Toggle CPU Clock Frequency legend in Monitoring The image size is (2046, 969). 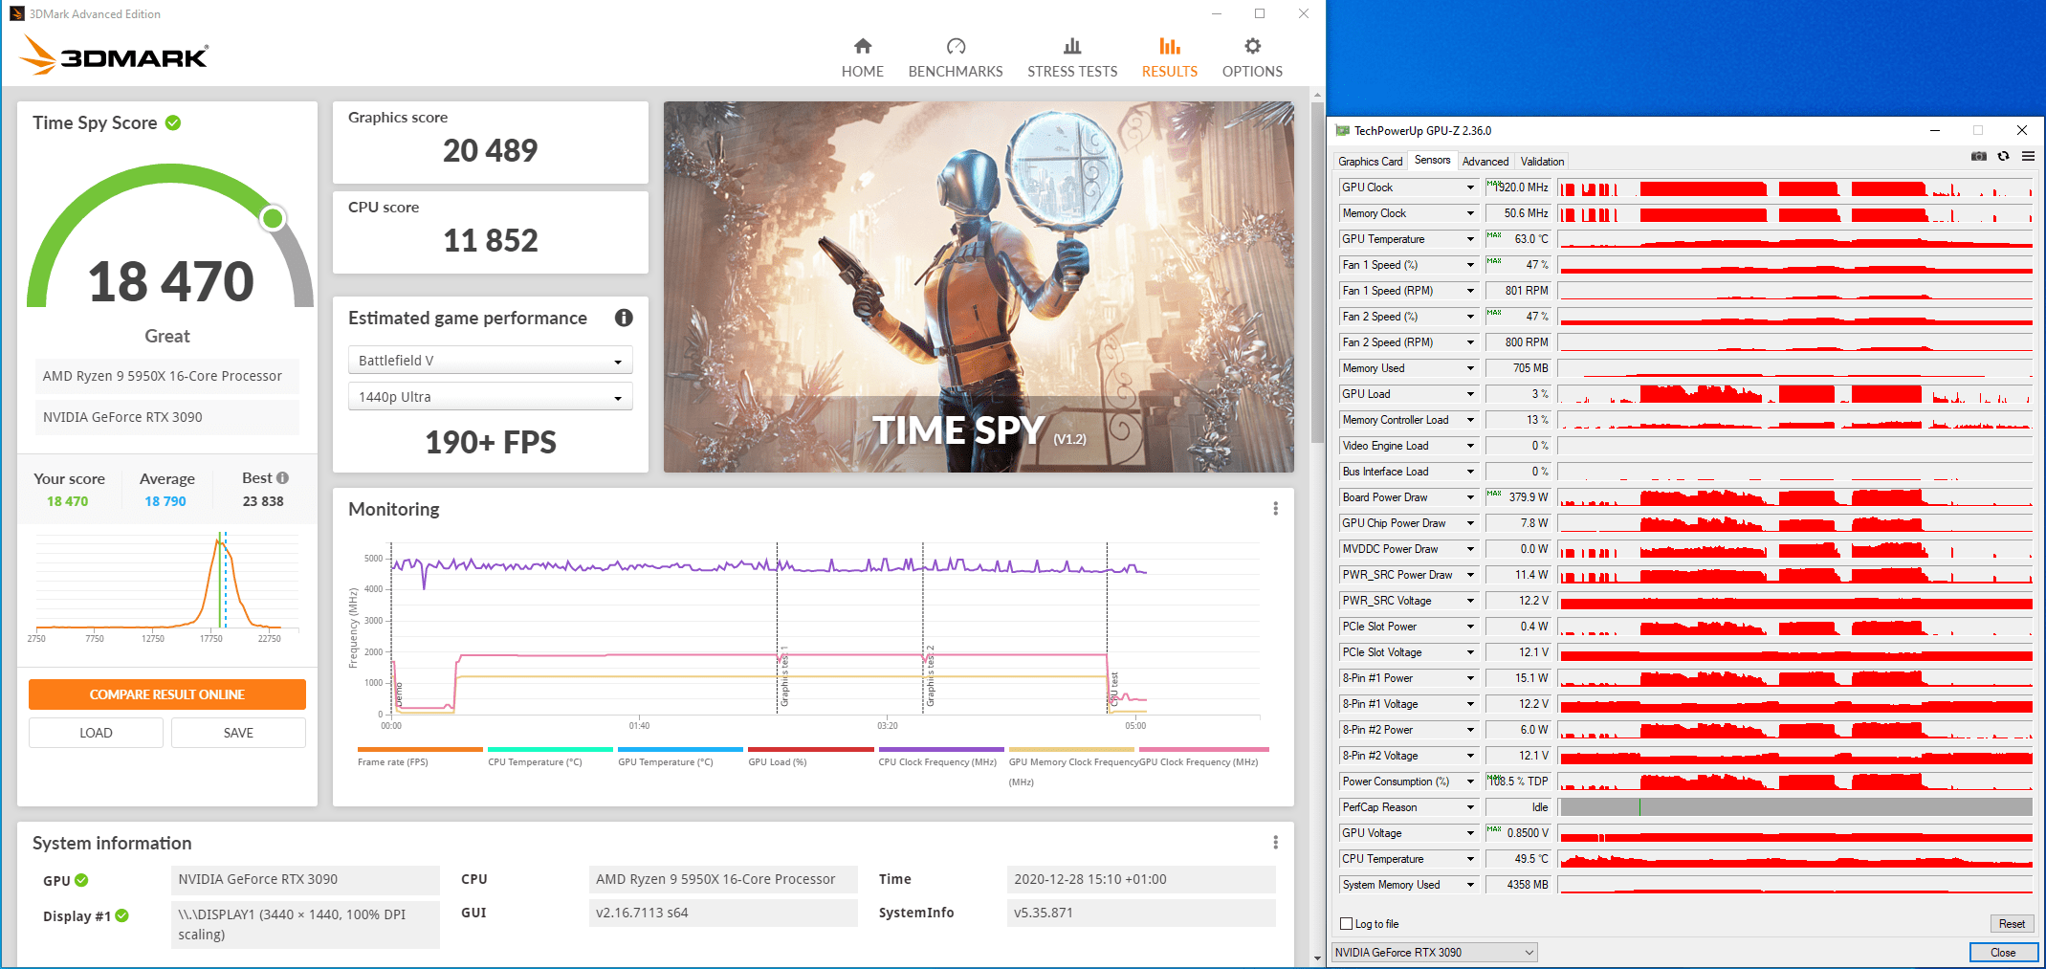click(940, 757)
